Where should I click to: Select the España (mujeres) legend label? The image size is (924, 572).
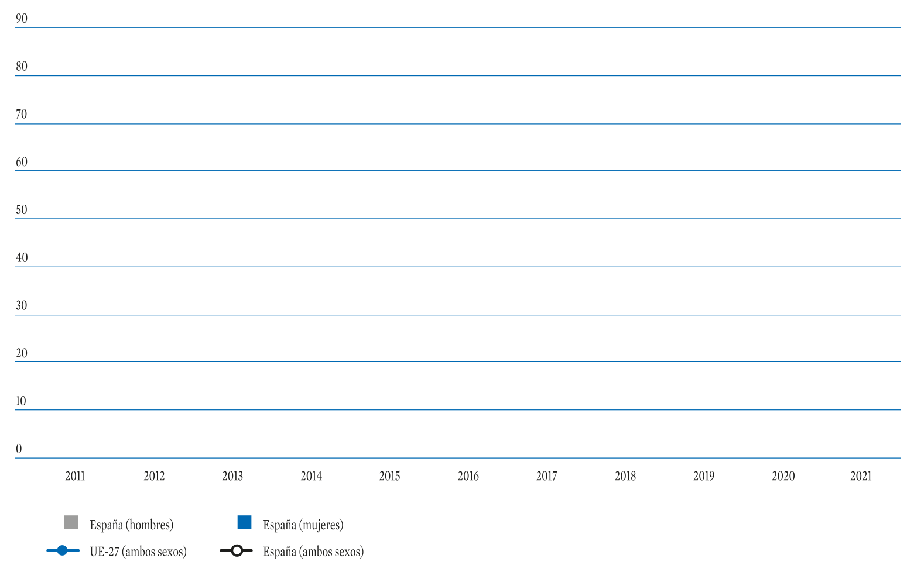pyautogui.click(x=303, y=525)
